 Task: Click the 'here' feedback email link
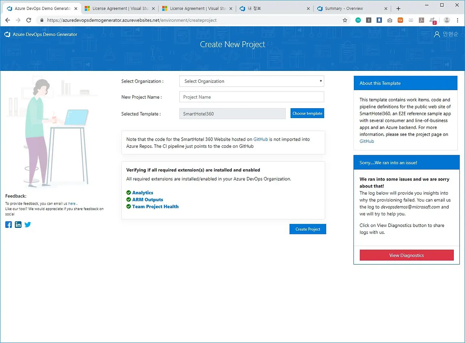[72, 203]
